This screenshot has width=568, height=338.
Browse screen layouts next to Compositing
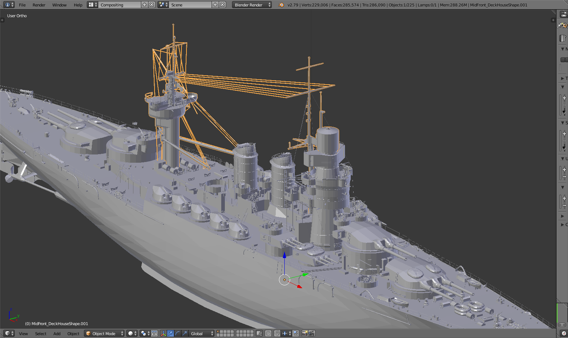[93, 5]
